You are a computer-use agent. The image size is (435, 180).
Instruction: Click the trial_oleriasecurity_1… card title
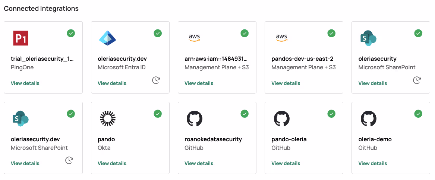point(42,59)
